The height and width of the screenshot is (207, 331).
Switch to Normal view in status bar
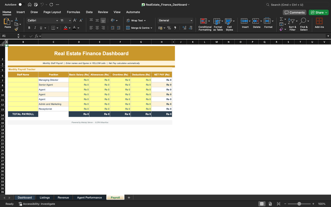(262, 204)
